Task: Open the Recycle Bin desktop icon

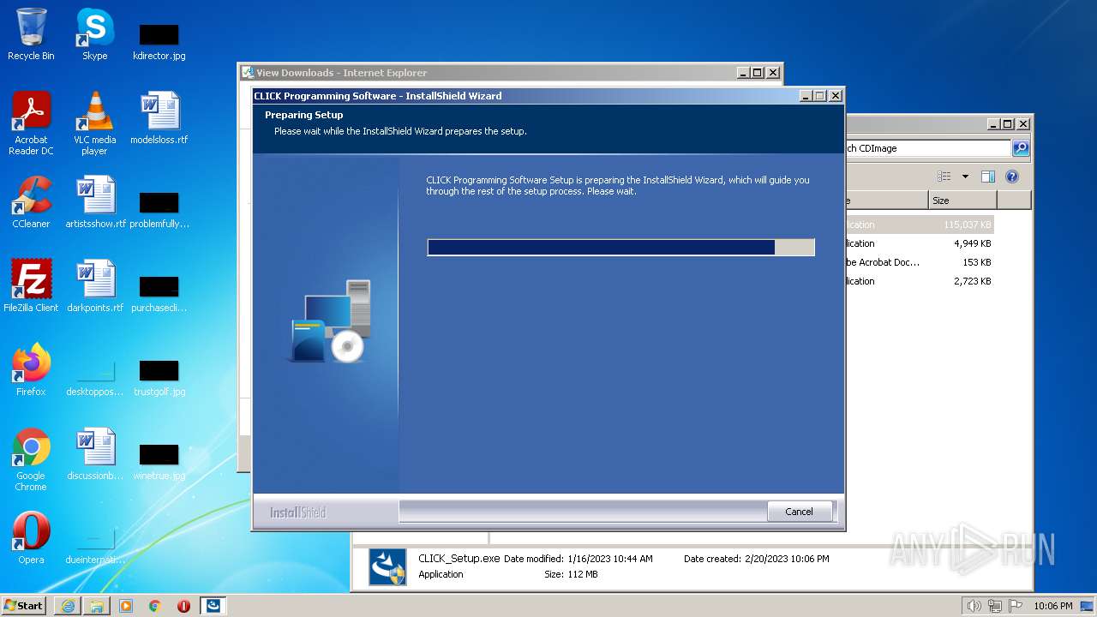Action: click(x=31, y=34)
